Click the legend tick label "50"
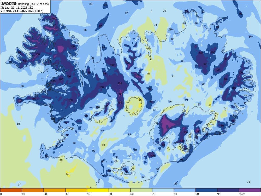 [x=110, y=194]
